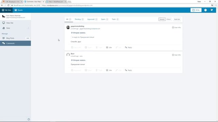218x122 pixels.
Task: Mark the Прекрасная статья comment as Spam
Action: tap(88, 70)
